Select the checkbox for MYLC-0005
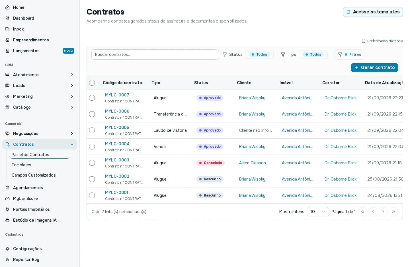The image size is (410, 267). (x=92, y=130)
